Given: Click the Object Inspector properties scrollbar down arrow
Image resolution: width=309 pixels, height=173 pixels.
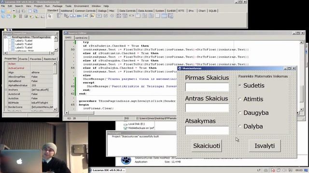Looking at the screenshot, I should click(55, 109).
